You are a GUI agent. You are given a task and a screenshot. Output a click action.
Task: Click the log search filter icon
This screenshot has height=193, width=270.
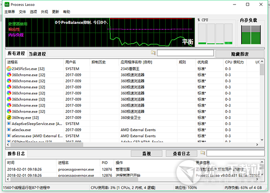pyautogui.click(x=202, y=153)
